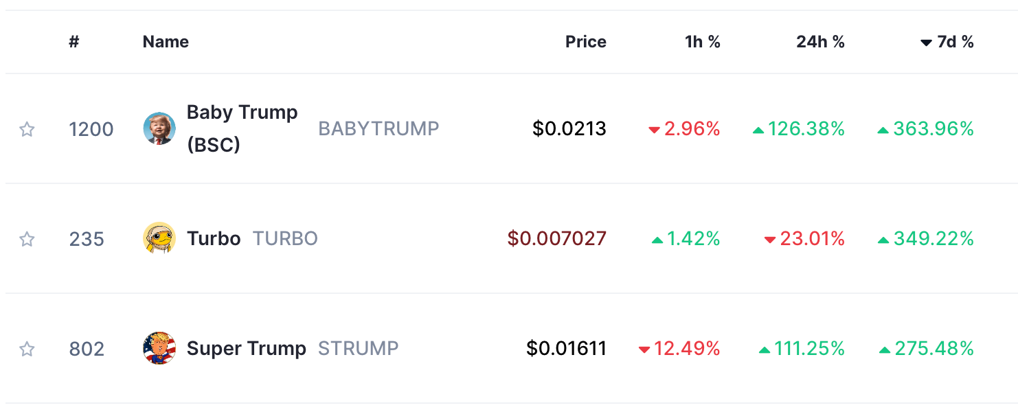Star Baby Trump (BSC) to add to watchlist
Image resolution: width=1018 pixels, height=412 pixels.
tap(27, 129)
